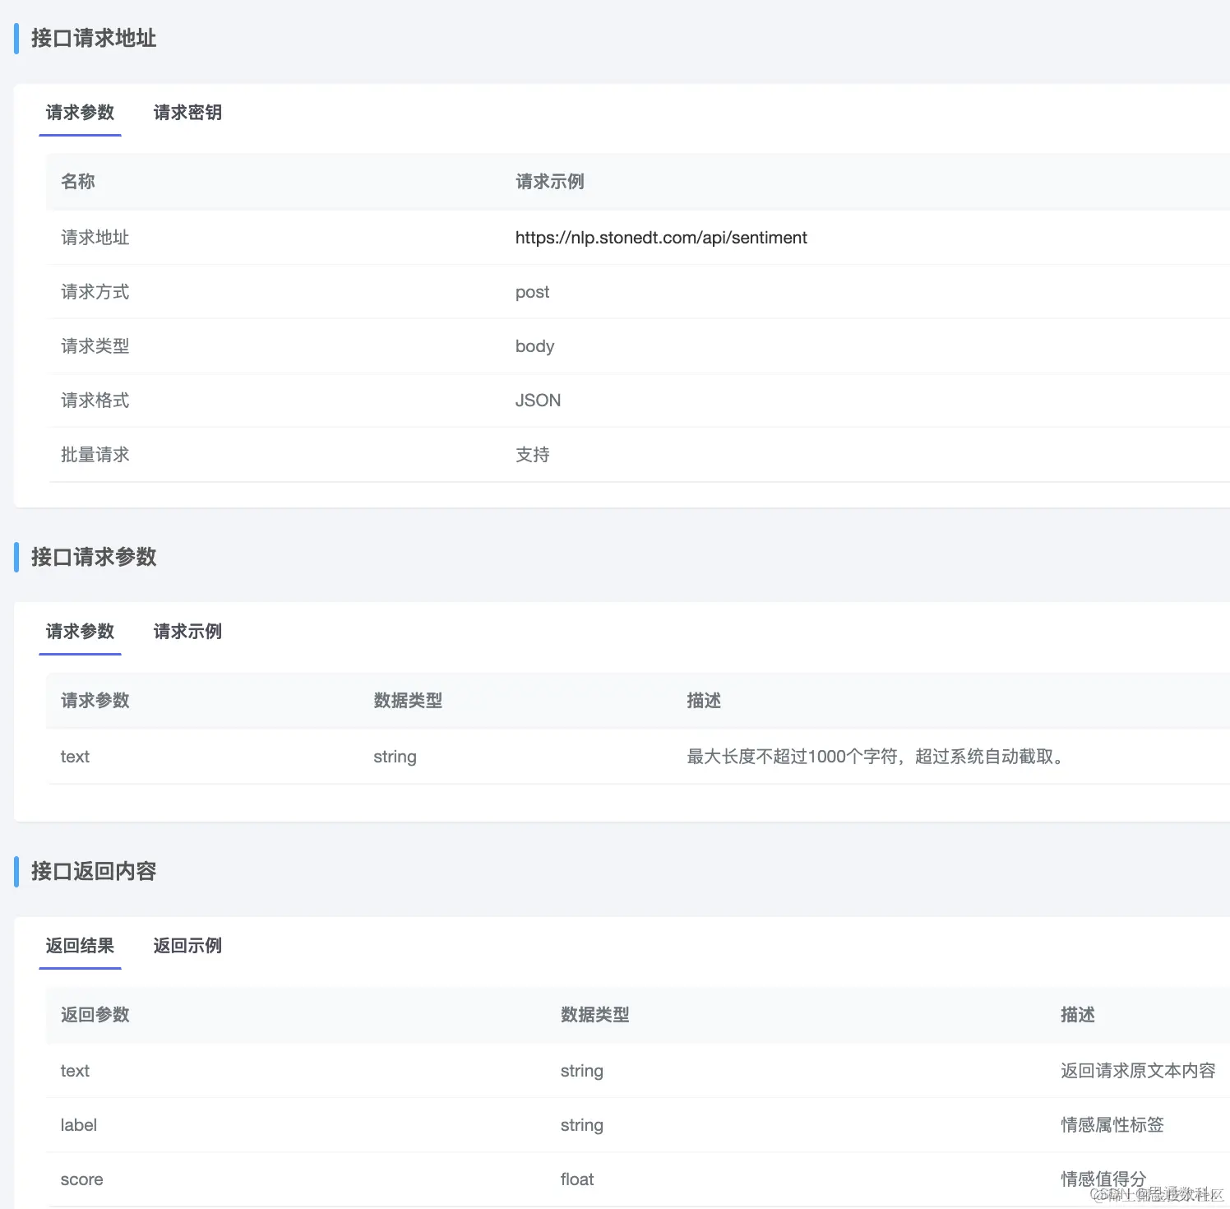Click the 情感属性标签 description
Viewport: 1230px width, 1209px height.
(x=1112, y=1125)
